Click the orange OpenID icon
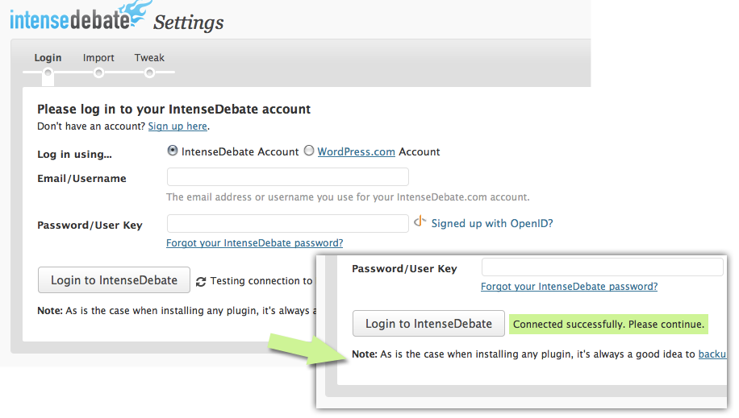The width and height of the screenshot is (739, 418). click(420, 222)
